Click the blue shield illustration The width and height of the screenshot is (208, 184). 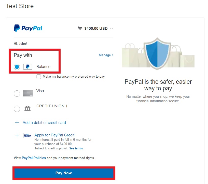[157, 53]
